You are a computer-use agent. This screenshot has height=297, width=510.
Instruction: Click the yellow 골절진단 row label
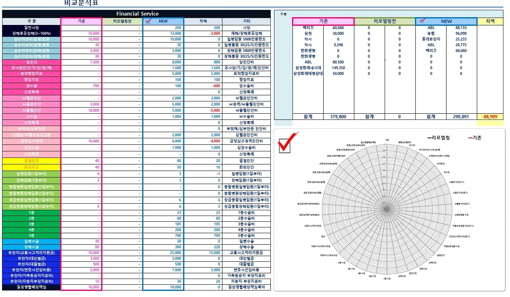(x=32, y=161)
